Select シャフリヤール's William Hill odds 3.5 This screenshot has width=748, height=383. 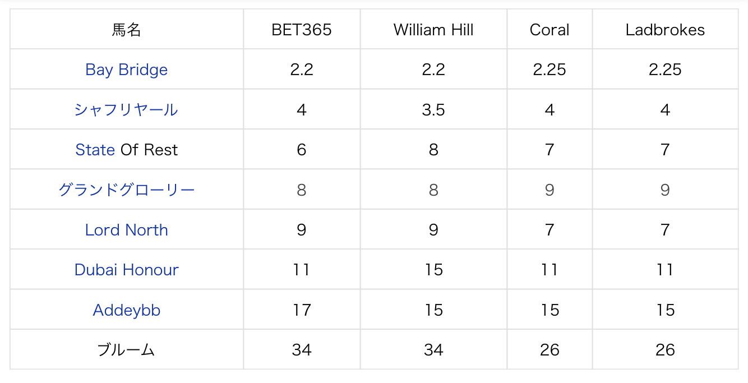click(x=433, y=110)
